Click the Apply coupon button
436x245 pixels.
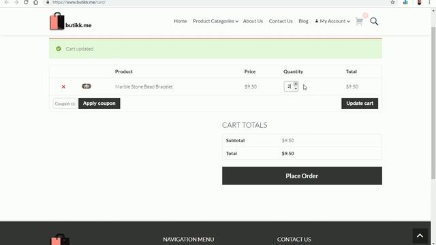click(99, 103)
